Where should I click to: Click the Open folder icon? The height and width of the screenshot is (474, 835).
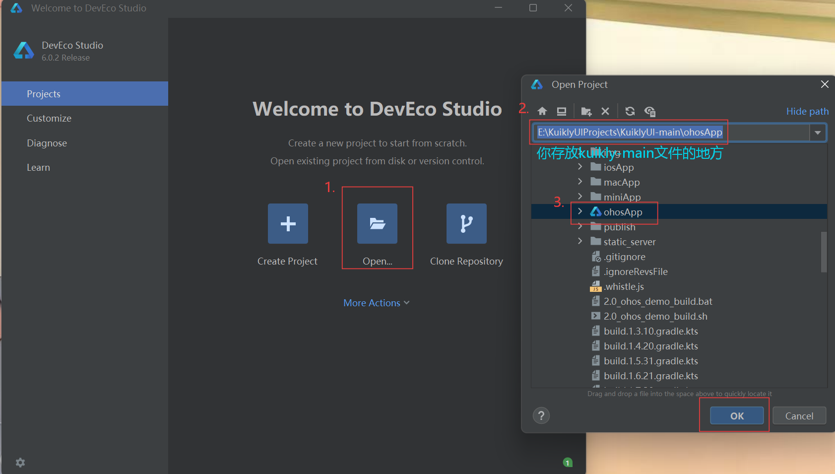[377, 223]
